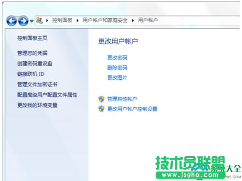
Task: Expand the arrow after 控制面板 in breadcrumb
Action: click(78, 20)
